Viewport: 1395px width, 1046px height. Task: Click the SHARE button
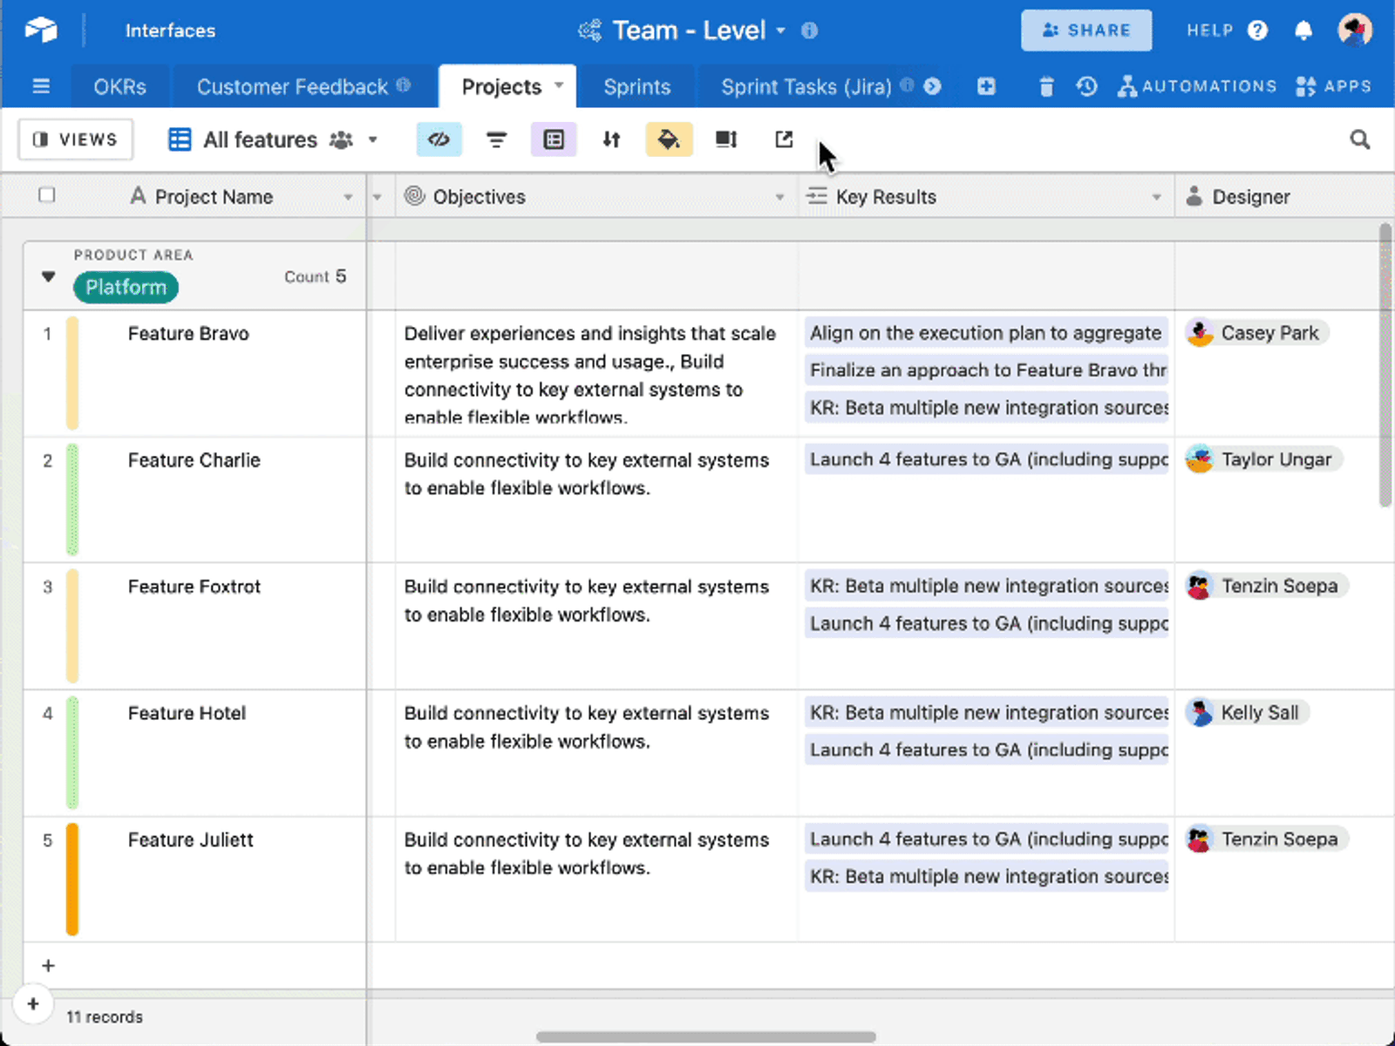pos(1086,31)
